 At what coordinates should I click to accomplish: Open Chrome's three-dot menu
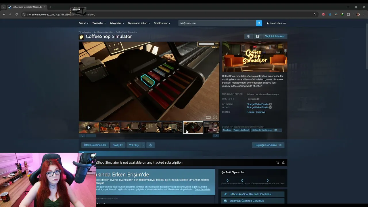point(364,14)
